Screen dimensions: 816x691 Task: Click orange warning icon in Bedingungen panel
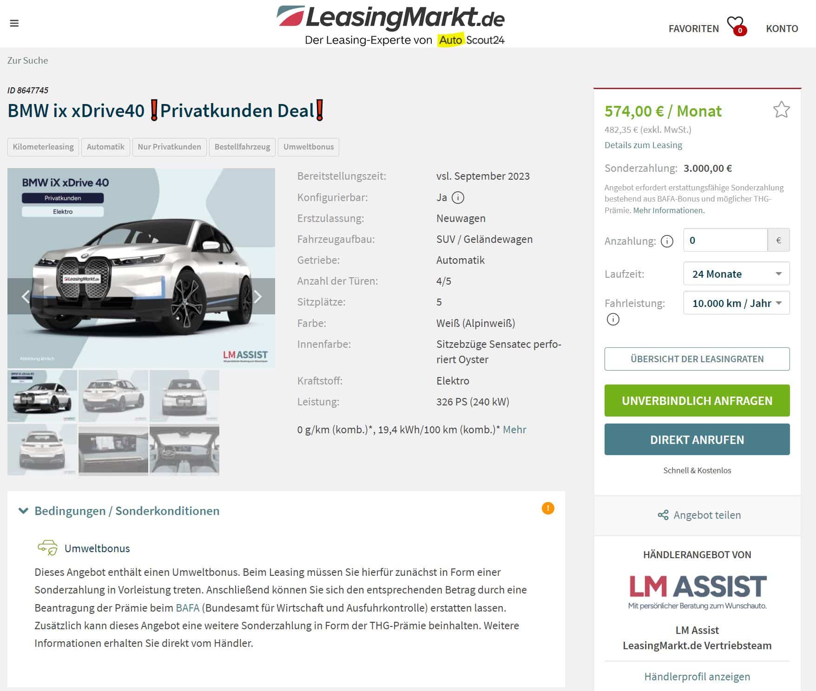[548, 508]
